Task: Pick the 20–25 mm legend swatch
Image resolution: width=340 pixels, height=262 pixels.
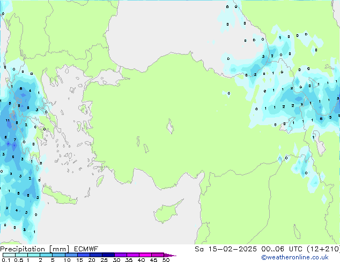Action: click(x=95, y=255)
